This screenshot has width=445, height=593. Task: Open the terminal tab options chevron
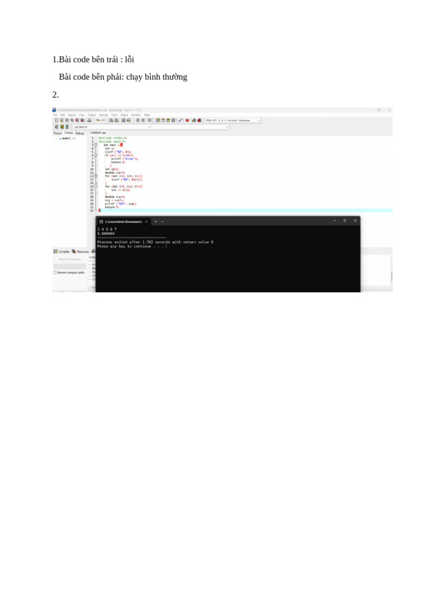tap(163, 222)
